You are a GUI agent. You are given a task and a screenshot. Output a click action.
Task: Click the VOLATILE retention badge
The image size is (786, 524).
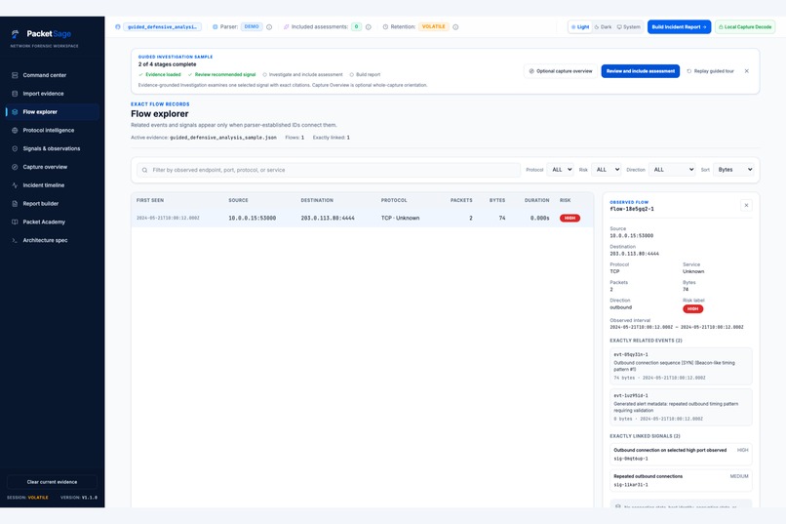point(434,27)
